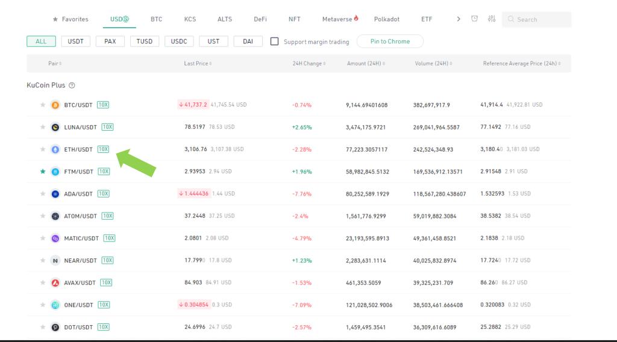Open KuCoin Plus help question icon
Viewport: 617px width, 342px height.
72,85
